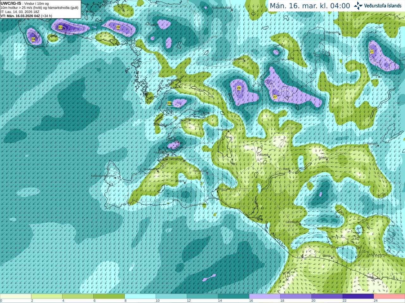
Task: Pick the 2–4 m/s light green legend swatch
Action: point(47,296)
